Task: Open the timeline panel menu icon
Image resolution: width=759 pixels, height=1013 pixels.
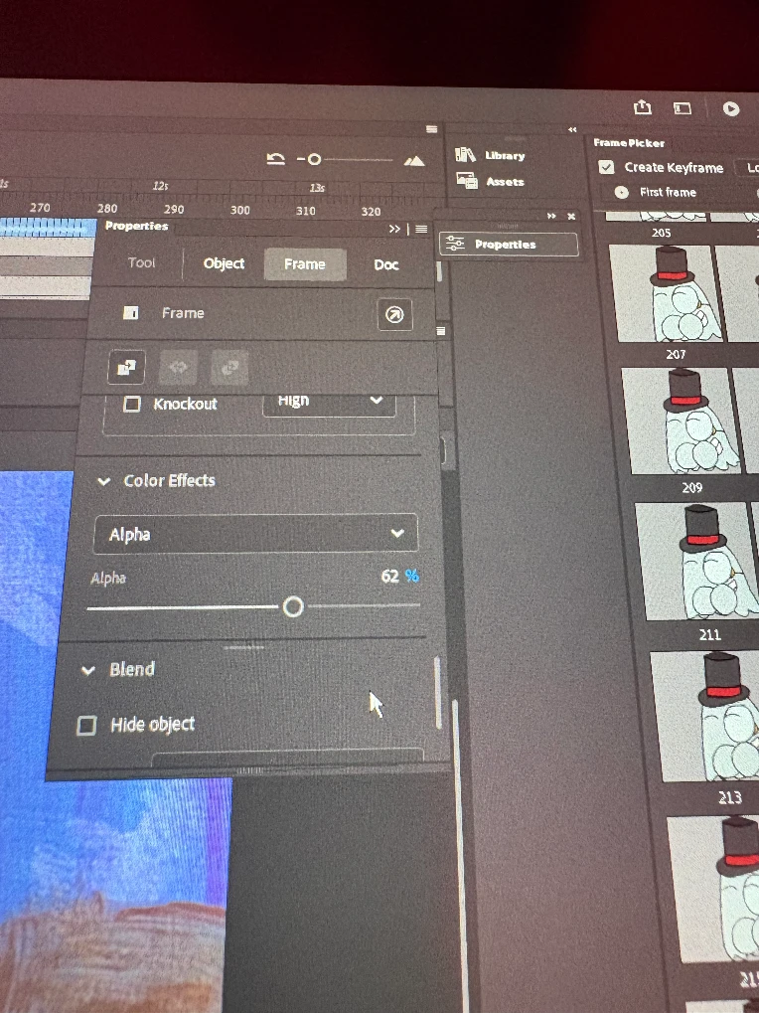Action: 432,129
